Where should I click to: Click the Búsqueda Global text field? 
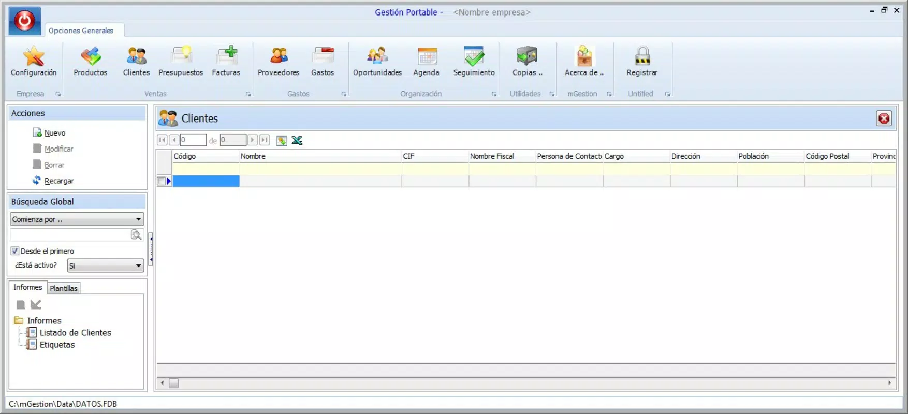(x=70, y=235)
